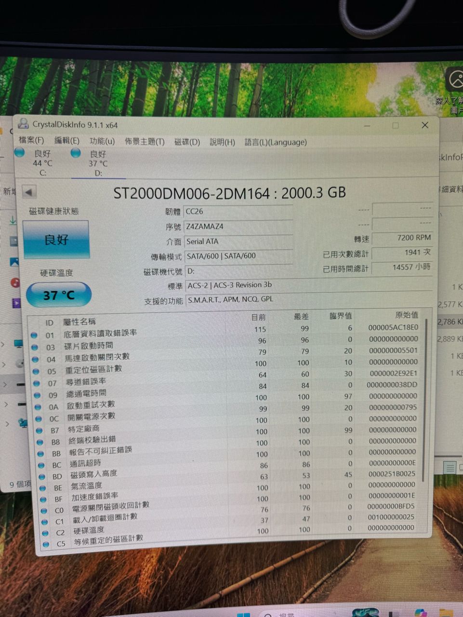This screenshot has width=463, height=617.
Task: Click the status circle for C2 硬碟溫度
Action: pos(45,533)
